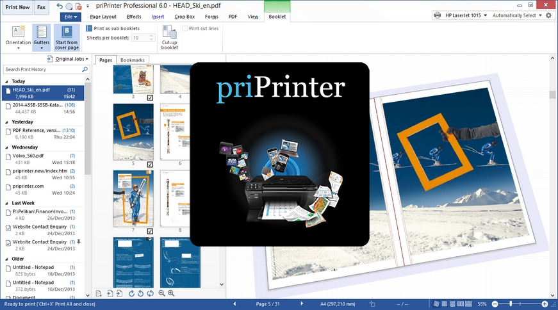The height and width of the screenshot is (310, 558).
Task: Select the priprinter.com print job
Action: click(x=43, y=190)
